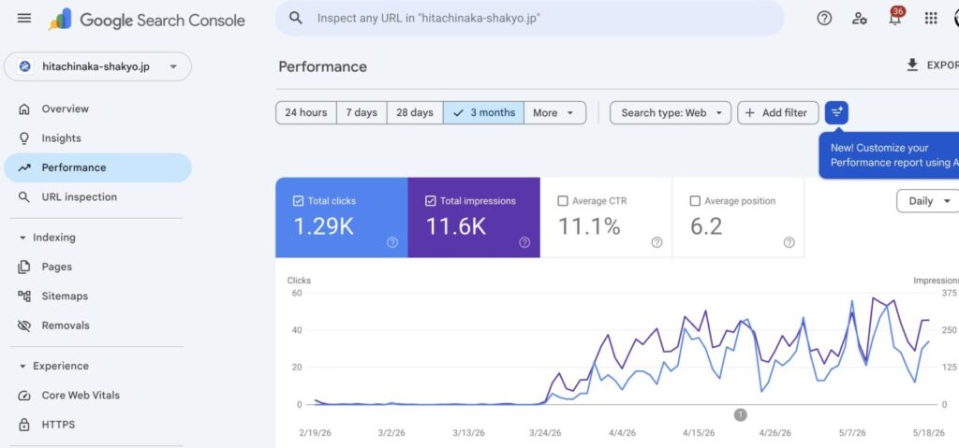Click the annotation marker 1 on chart
The height and width of the screenshot is (448, 959).
tap(740, 415)
